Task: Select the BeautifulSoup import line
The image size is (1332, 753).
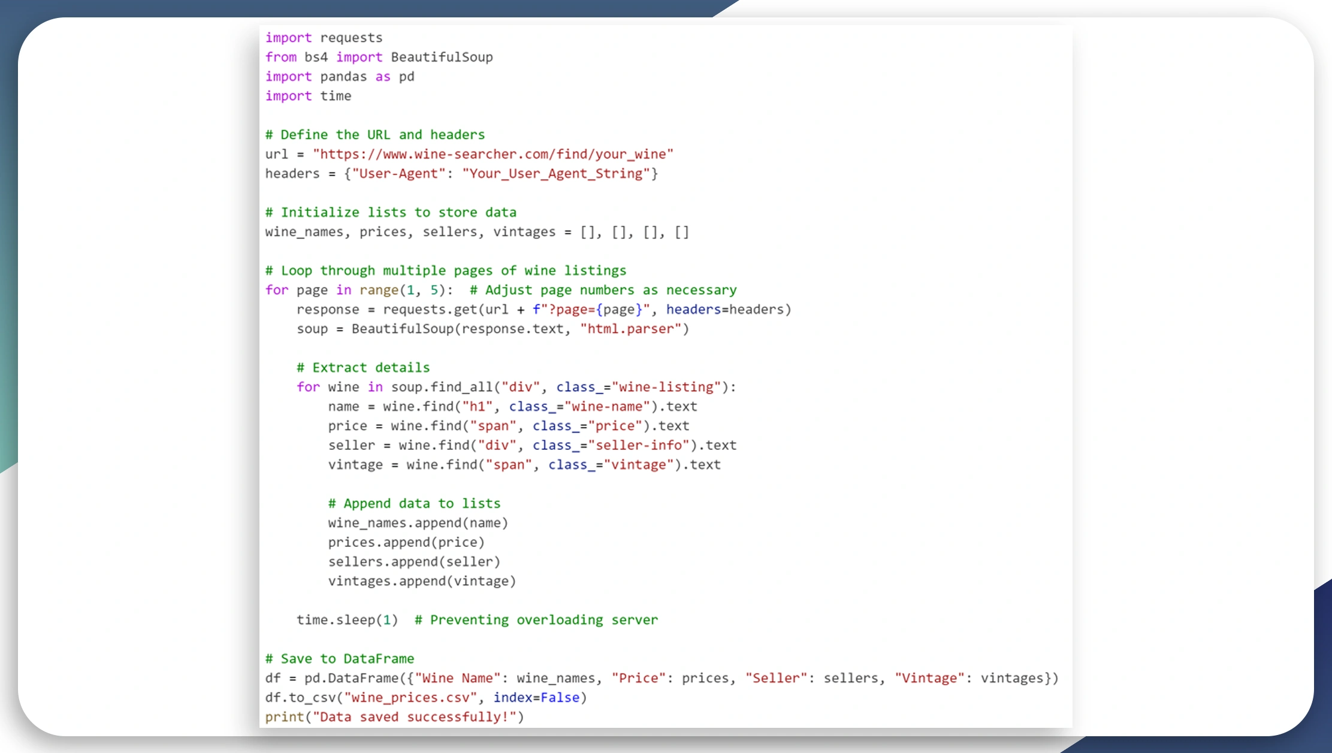Action: [379, 56]
